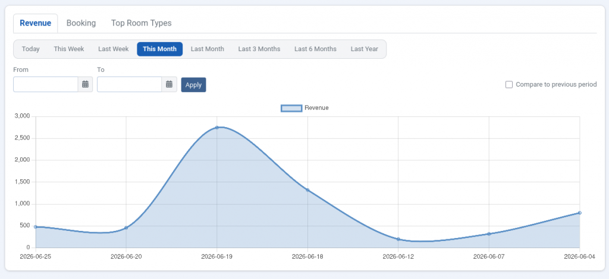Click the 2026-06-04 data point
The height and width of the screenshot is (279, 609).
(x=579, y=213)
